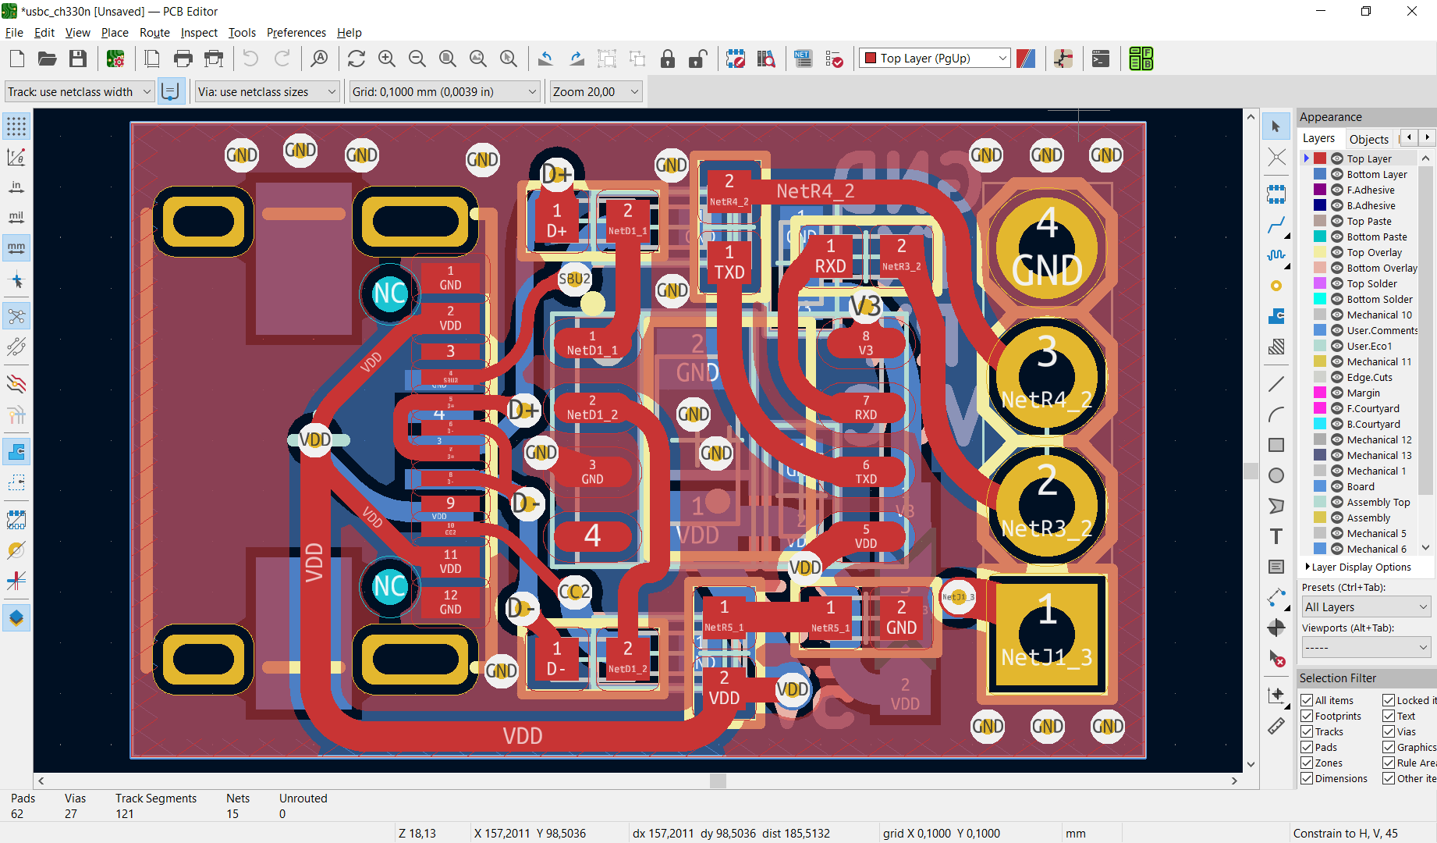Click the Undo icon
Image resolution: width=1437 pixels, height=843 pixels.
pyautogui.click(x=250, y=59)
